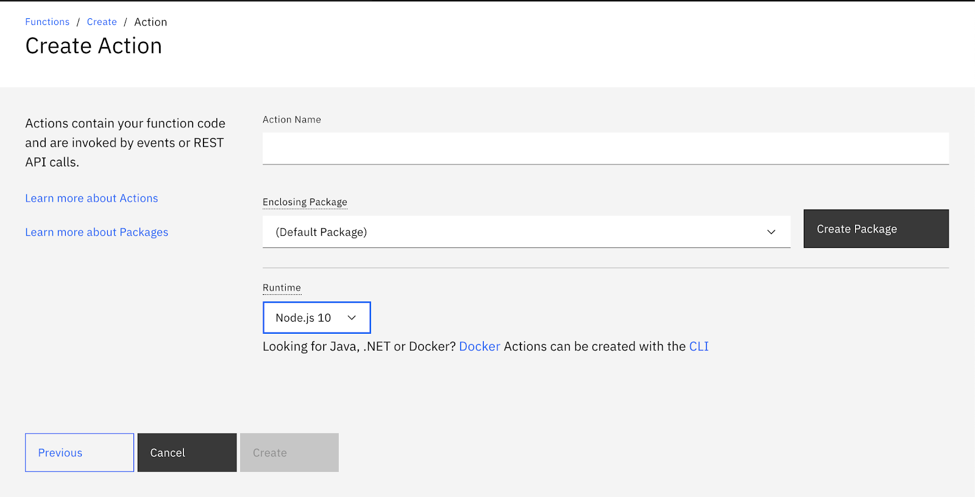
Task: Click the Runtime label
Action: 282,288
